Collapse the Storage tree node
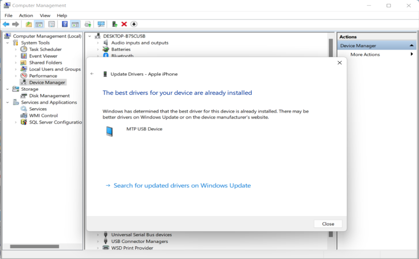Screen dimensions: 419x259 tap(7, 89)
